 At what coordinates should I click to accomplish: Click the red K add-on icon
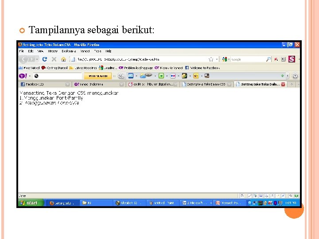point(276,59)
